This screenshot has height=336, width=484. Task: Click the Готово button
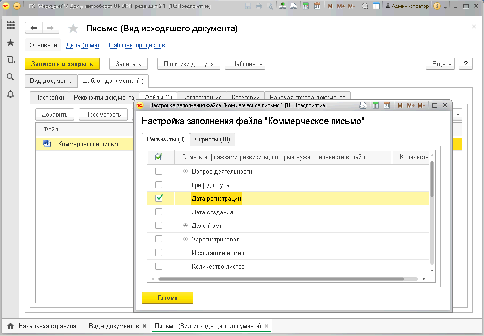click(x=168, y=298)
